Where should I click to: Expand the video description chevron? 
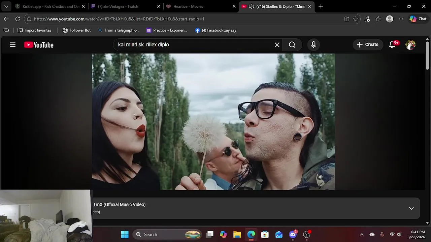click(x=411, y=208)
